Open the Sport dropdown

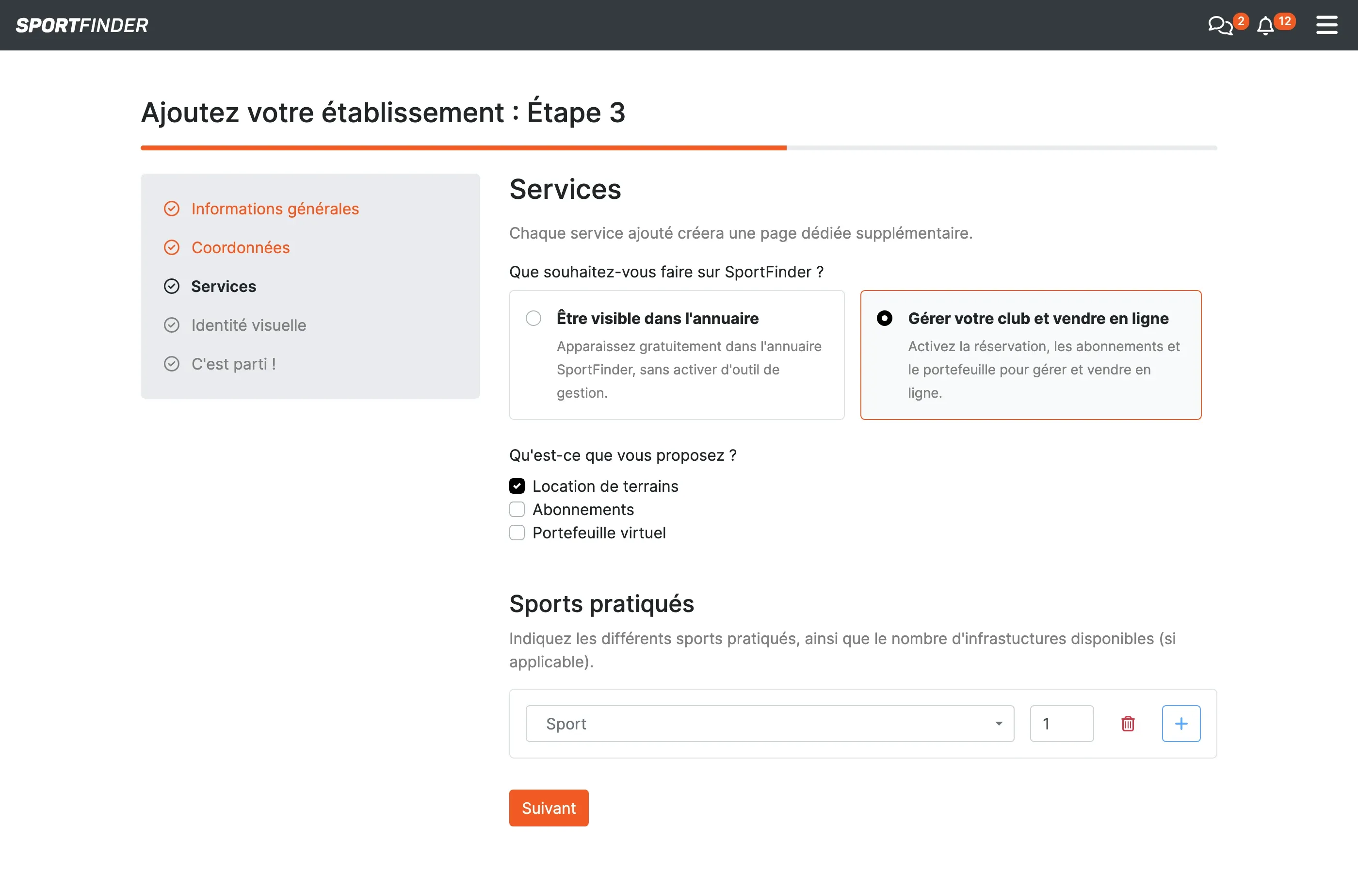[770, 723]
